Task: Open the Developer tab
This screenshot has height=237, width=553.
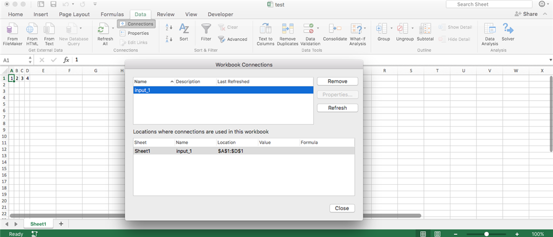Action: [220, 15]
